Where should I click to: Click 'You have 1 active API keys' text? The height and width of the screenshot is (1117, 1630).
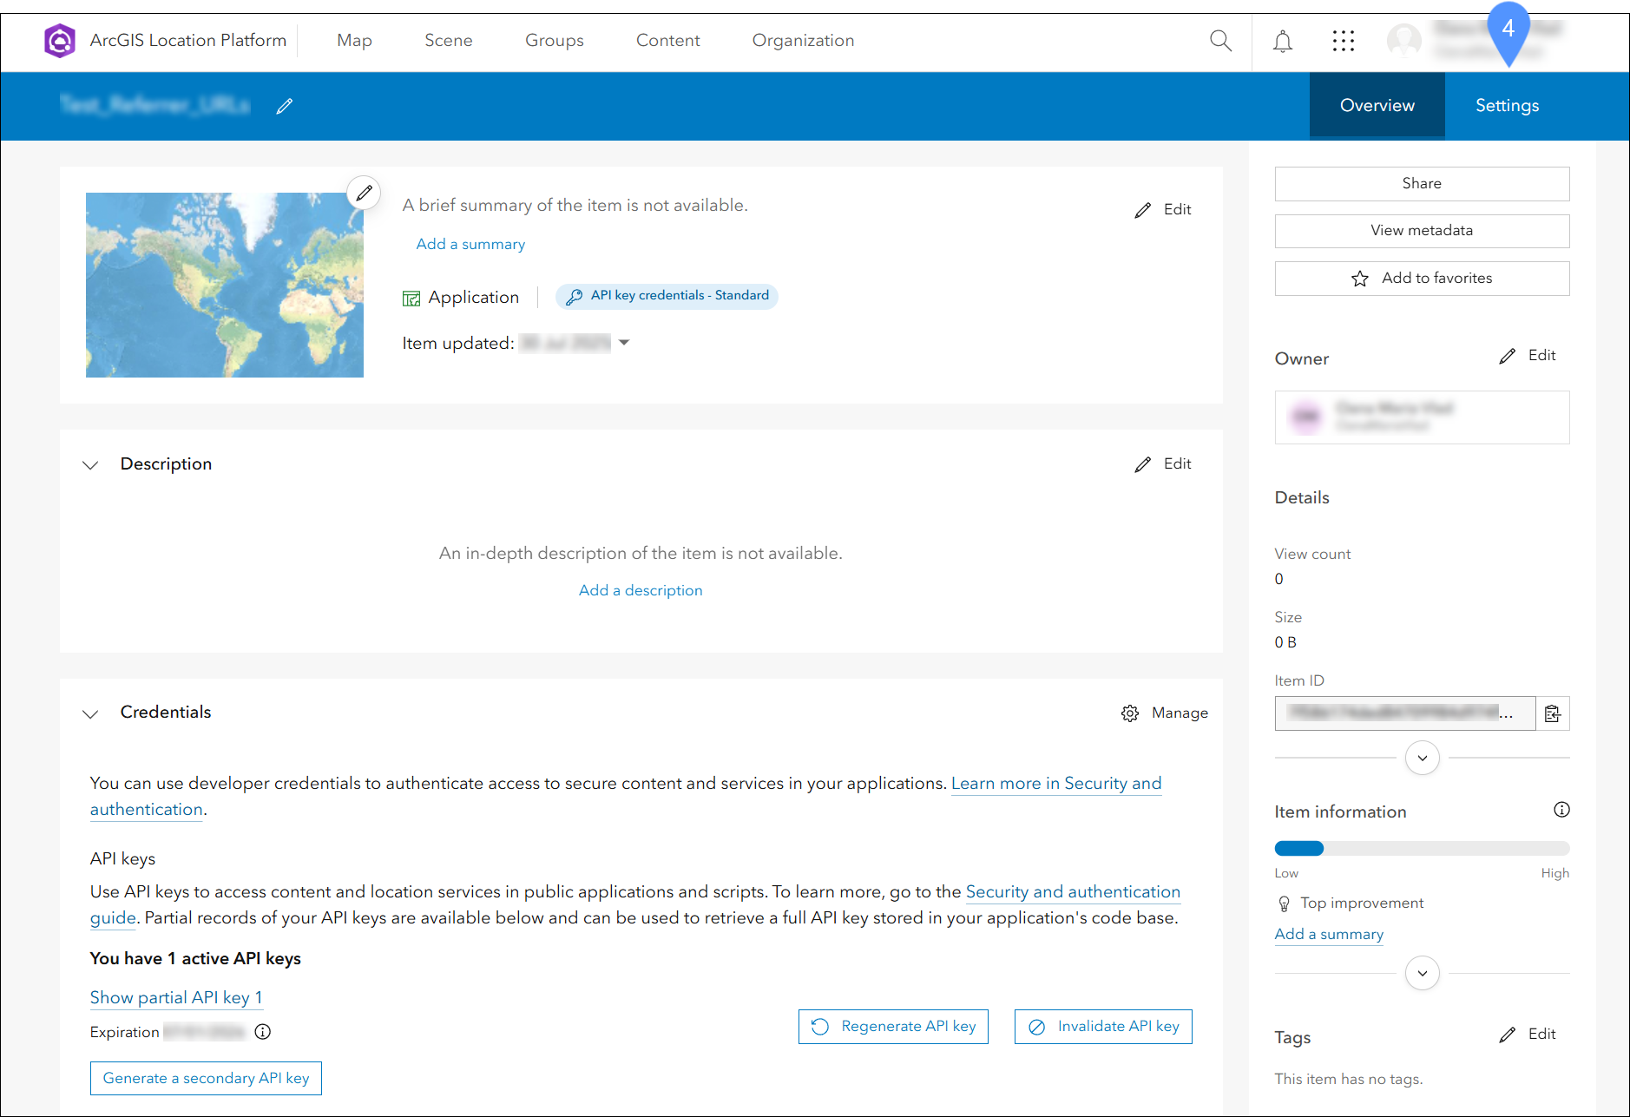point(195,959)
